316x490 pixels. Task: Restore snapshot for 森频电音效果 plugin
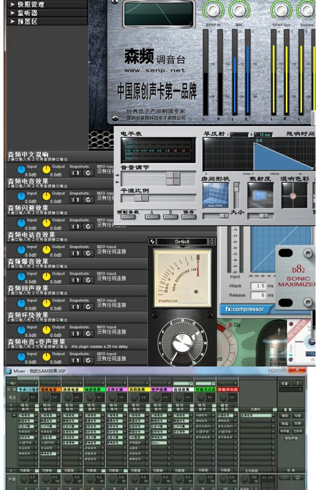coord(88,200)
